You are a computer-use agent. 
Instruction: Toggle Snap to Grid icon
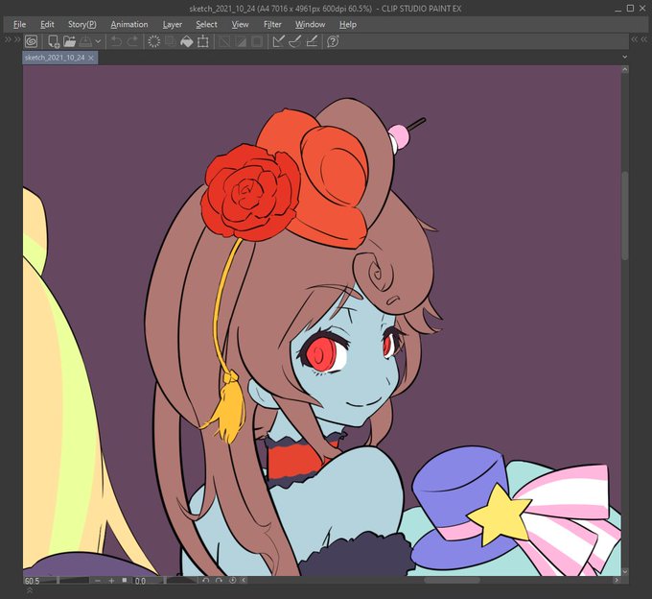[312, 41]
